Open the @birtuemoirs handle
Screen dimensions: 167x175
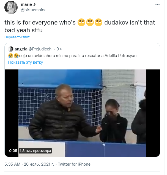(x=33, y=10)
